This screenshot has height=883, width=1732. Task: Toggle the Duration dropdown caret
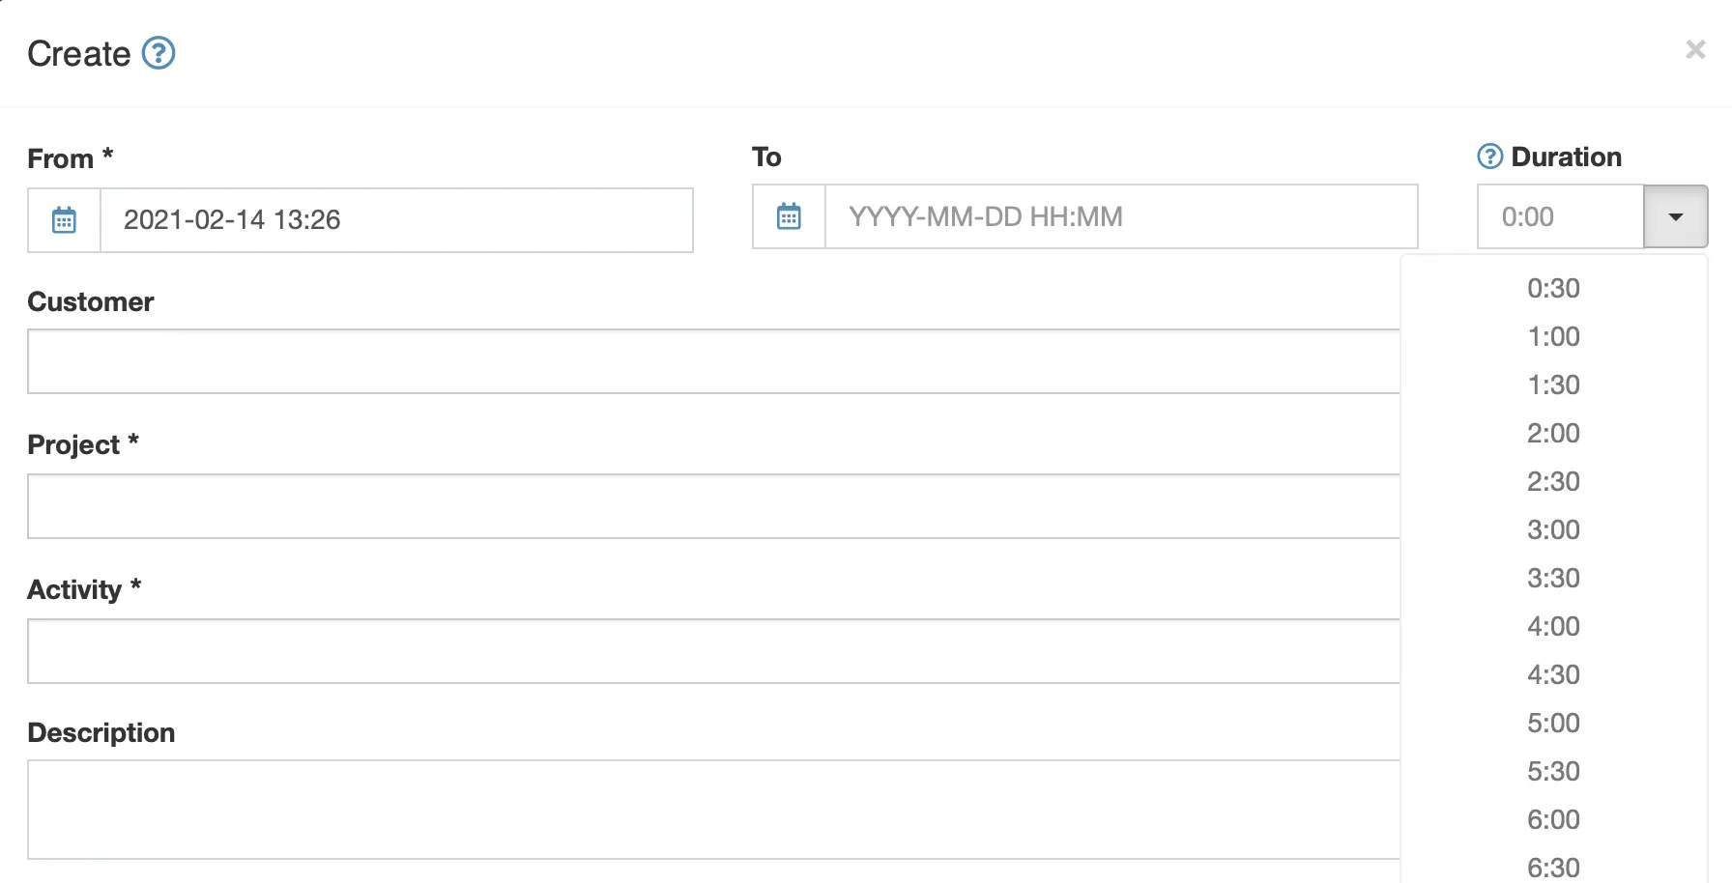click(1676, 216)
